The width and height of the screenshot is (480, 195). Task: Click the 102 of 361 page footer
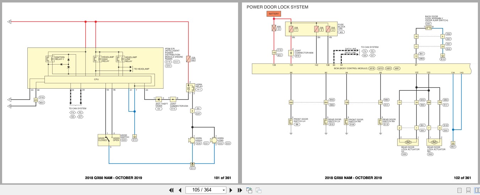click(462, 178)
